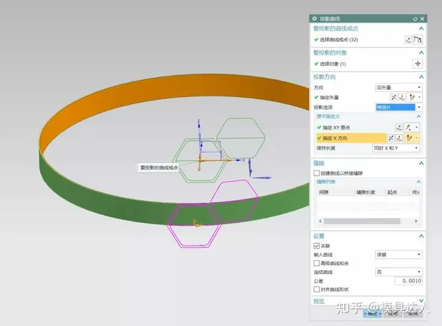Click point dialog icon in 指定 XY 原点 row
442x326 pixels.
tap(399, 128)
